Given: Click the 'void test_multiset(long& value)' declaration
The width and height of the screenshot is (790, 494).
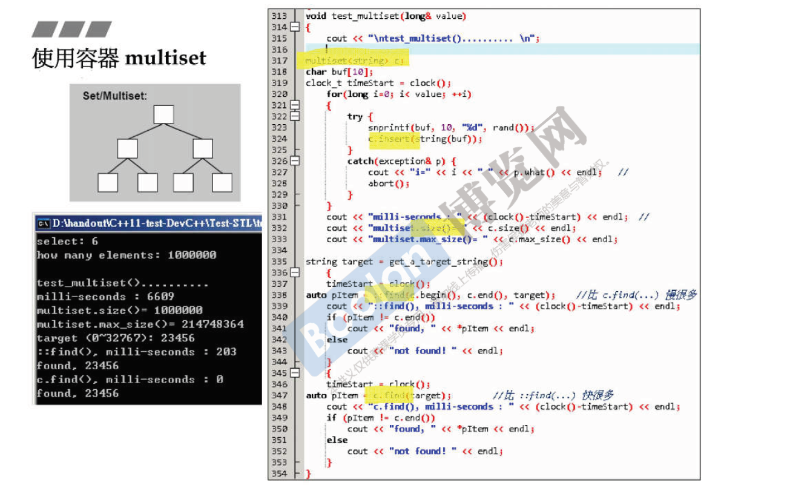Looking at the screenshot, I should click(386, 16).
